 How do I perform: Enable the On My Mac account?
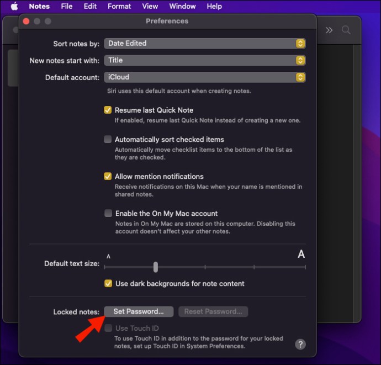coord(108,213)
